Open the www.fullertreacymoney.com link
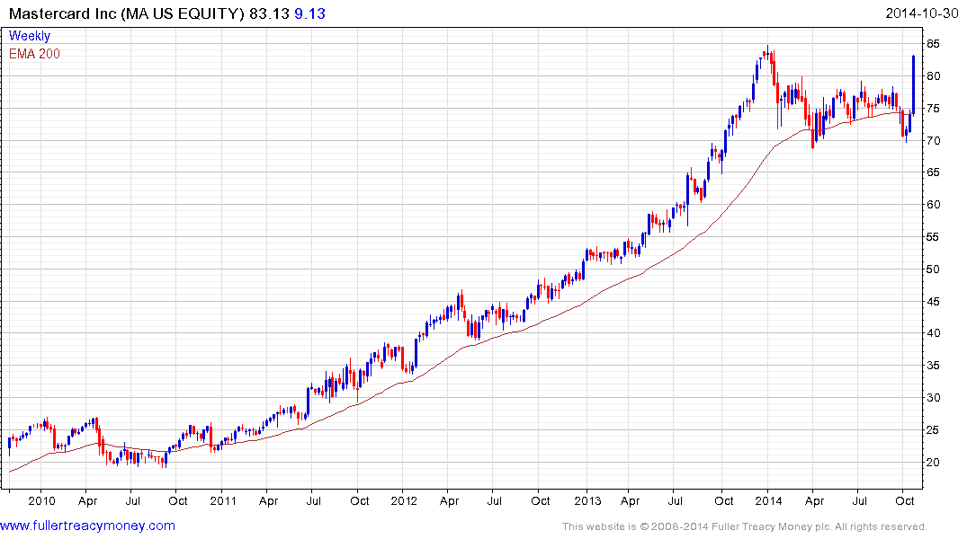Image resolution: width=967 pixels, height=539 pixels. pos(87,526)
